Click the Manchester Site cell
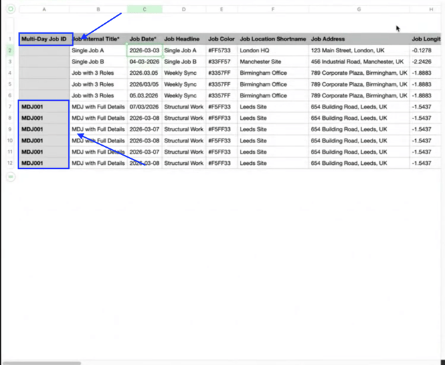This screenshot has width=445, height=365. 273,62
